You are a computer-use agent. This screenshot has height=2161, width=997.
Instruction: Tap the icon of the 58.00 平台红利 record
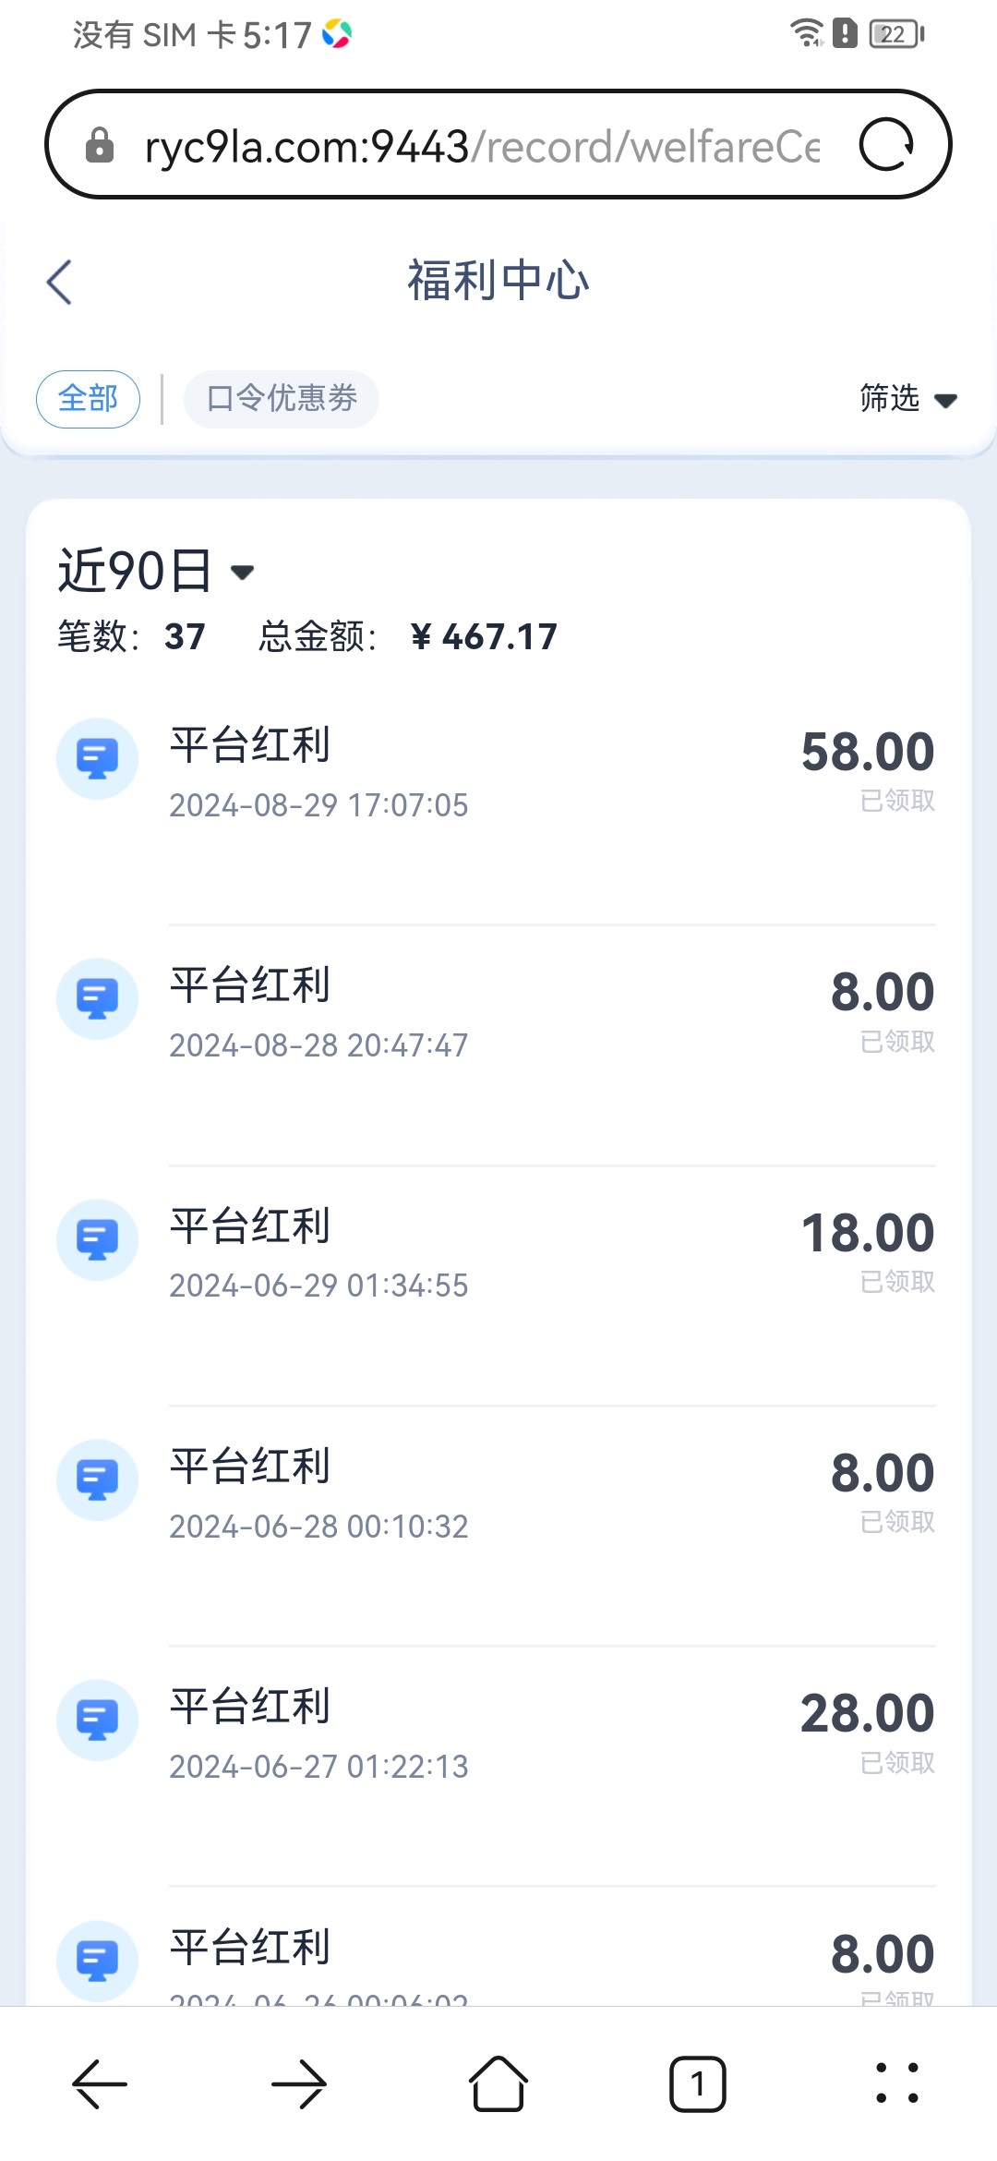[98, 759]
